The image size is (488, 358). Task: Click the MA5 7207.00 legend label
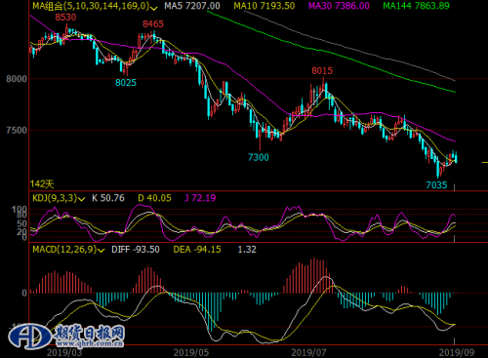pos(192,6)
